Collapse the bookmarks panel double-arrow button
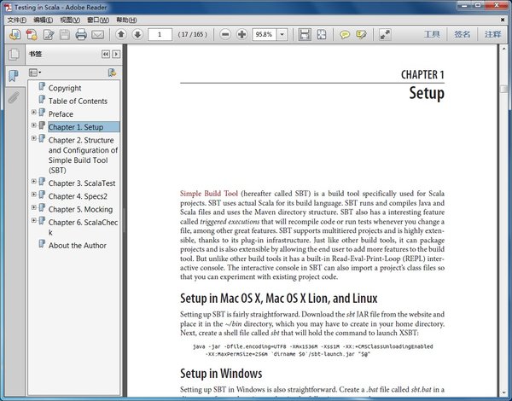Viewport: 512px width, 401px height. 106,55
